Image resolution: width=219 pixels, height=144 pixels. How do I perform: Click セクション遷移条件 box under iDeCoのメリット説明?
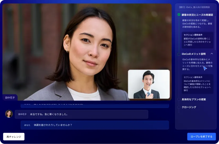197,84
